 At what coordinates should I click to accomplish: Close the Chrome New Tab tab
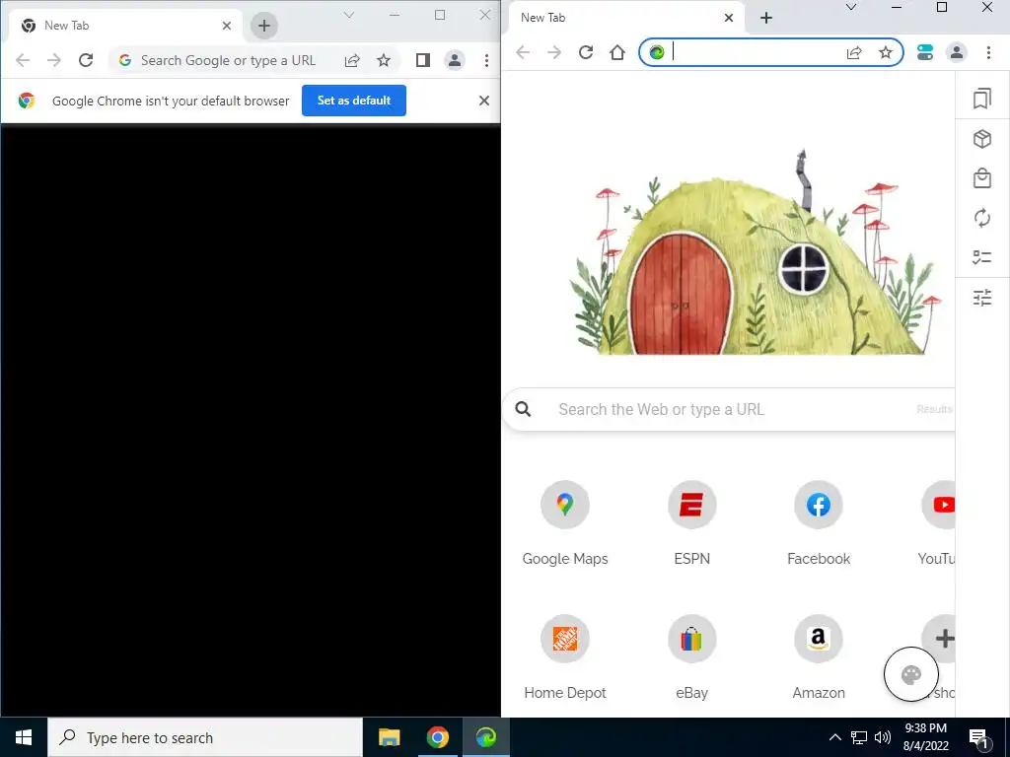coord(227,26)
